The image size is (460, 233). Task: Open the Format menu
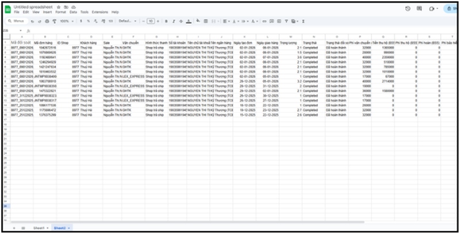pyautogui.click(x=61, y=12)
